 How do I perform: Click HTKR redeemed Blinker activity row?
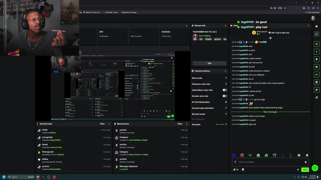[74, 131]
